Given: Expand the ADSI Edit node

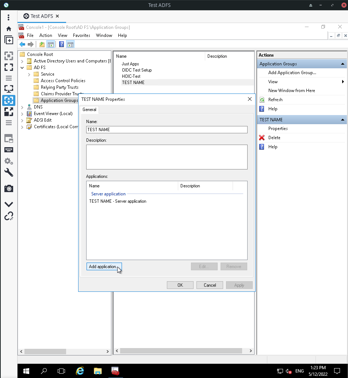Looking at the screenshot, I should (x=22, y=120).
